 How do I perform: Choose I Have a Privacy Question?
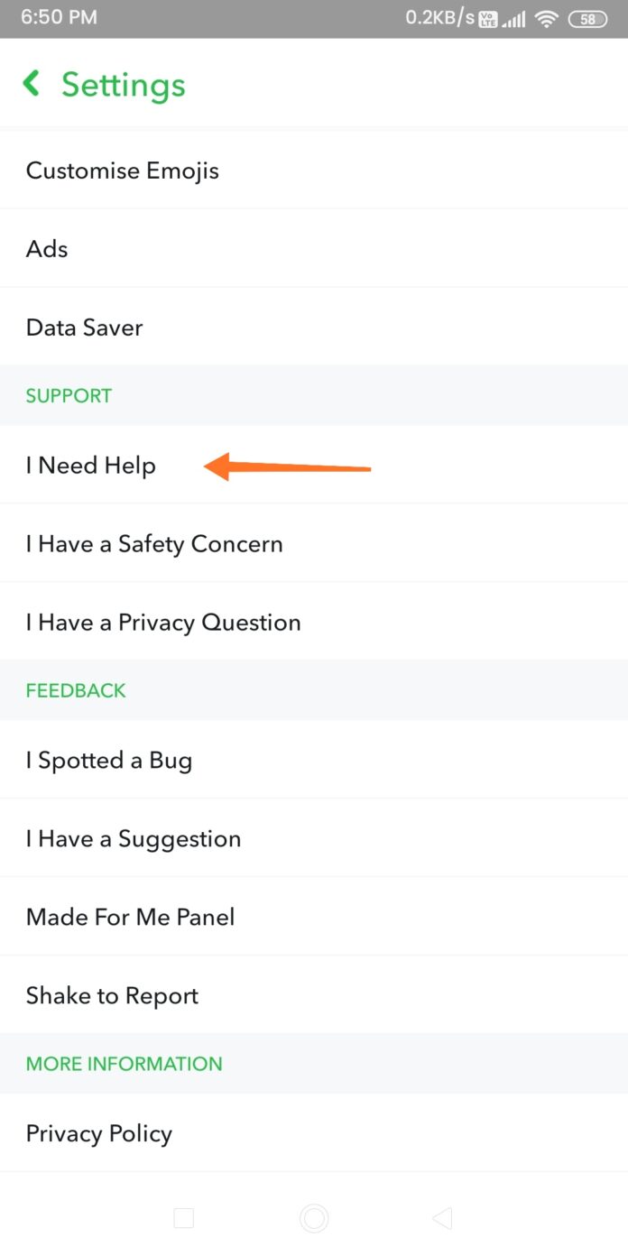[x=163, y=623]
